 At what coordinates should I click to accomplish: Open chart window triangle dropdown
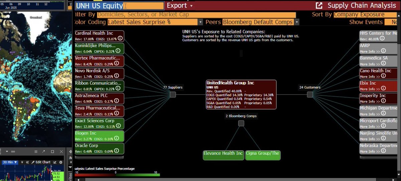click(x=7, y=152)
